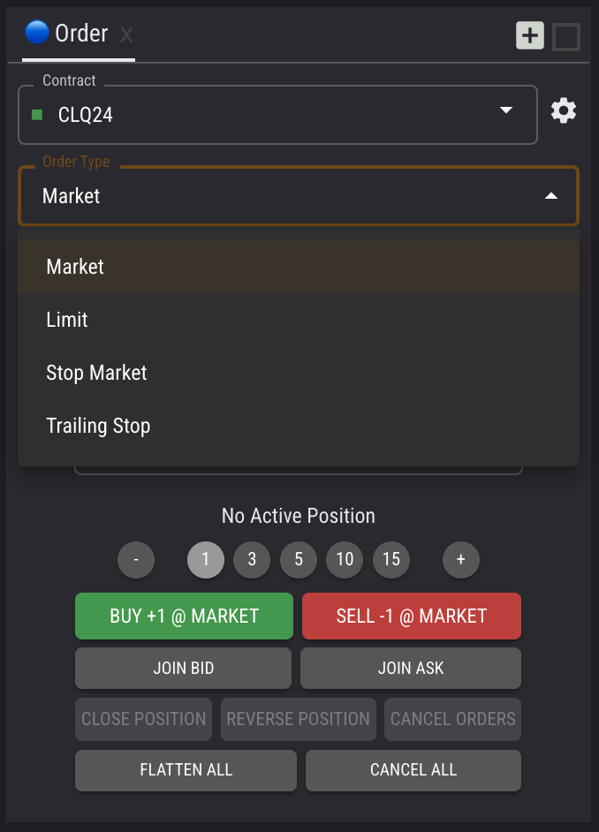Image resolution: width=599 pixels, height=832 pixels.
Task: Select quantity preset 5
Action: (x=299, y=559)
